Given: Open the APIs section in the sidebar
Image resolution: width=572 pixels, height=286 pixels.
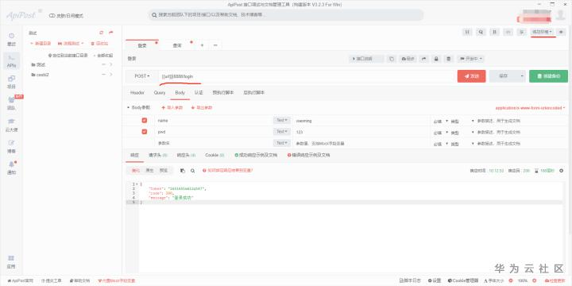Looking at the screenshot, I should [x=11, y=61].
